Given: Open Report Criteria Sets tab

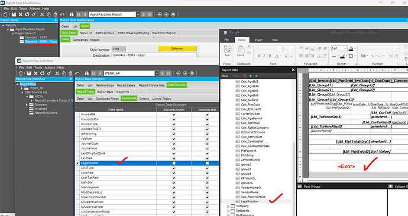Looking at the screenshot, I should tap(152, 85).
